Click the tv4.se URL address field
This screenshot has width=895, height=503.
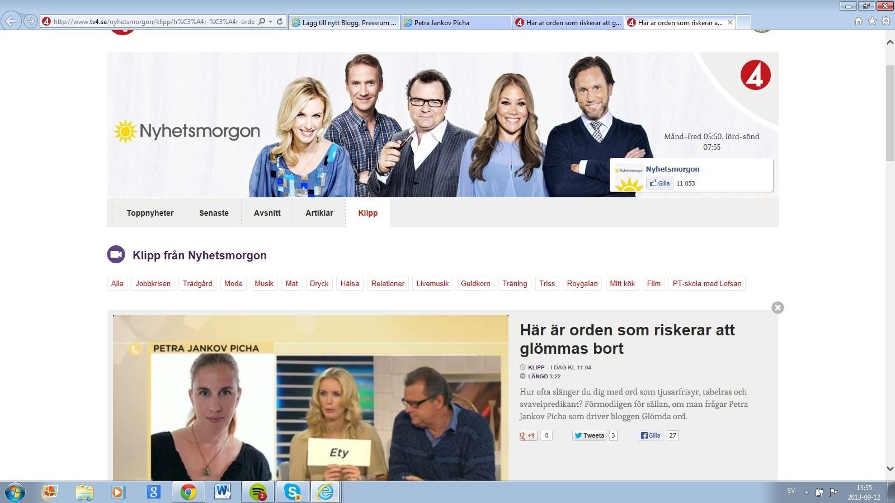pyautogui.click(x=154, y=22)
